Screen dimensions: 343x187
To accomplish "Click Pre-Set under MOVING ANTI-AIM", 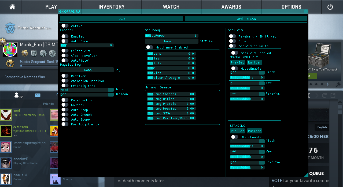I will coord(237,62).
